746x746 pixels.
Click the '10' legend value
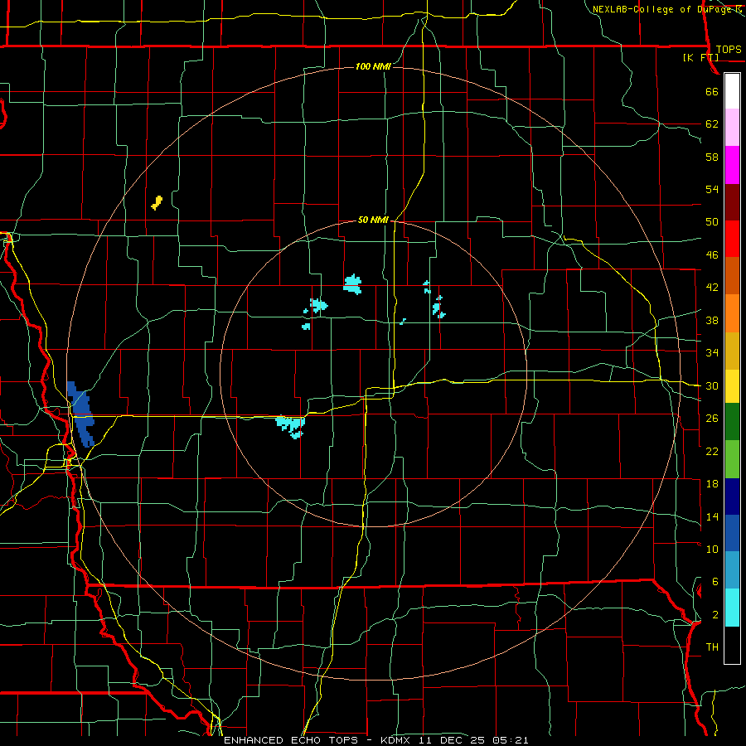712,549
